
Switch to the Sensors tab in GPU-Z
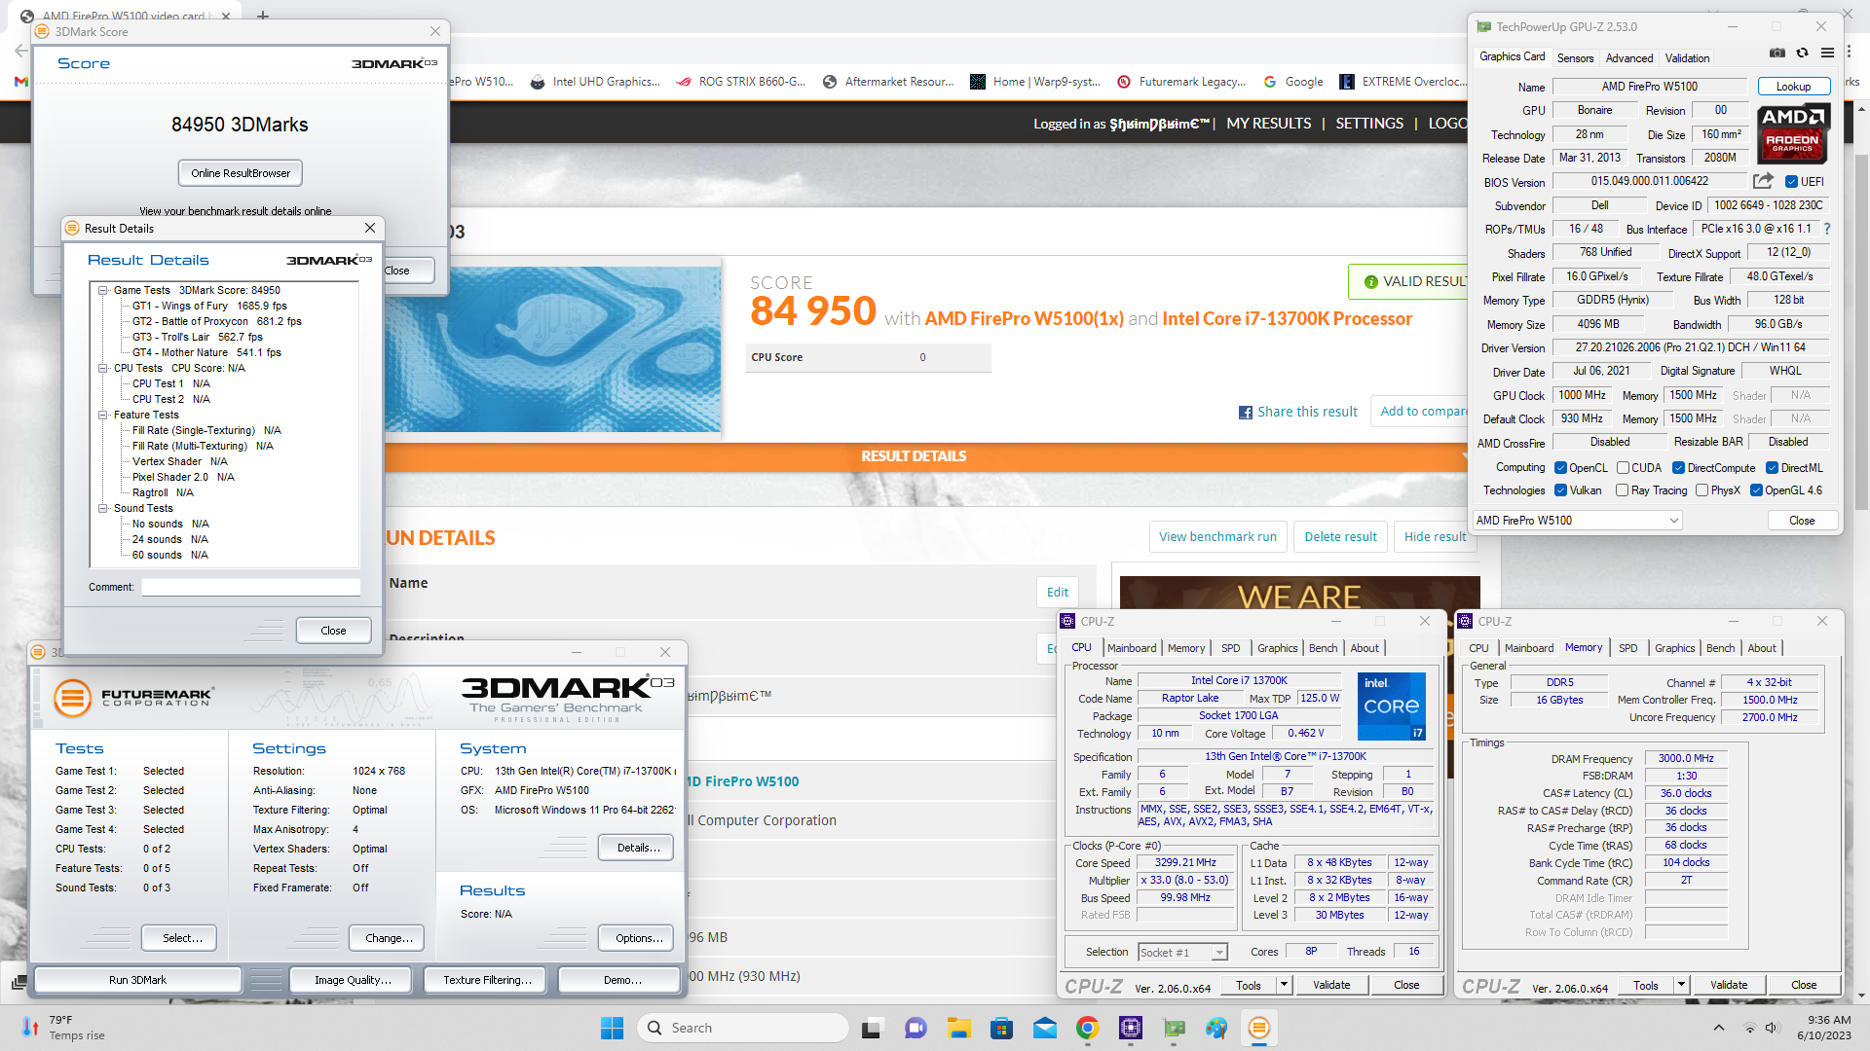point(1575,58)
